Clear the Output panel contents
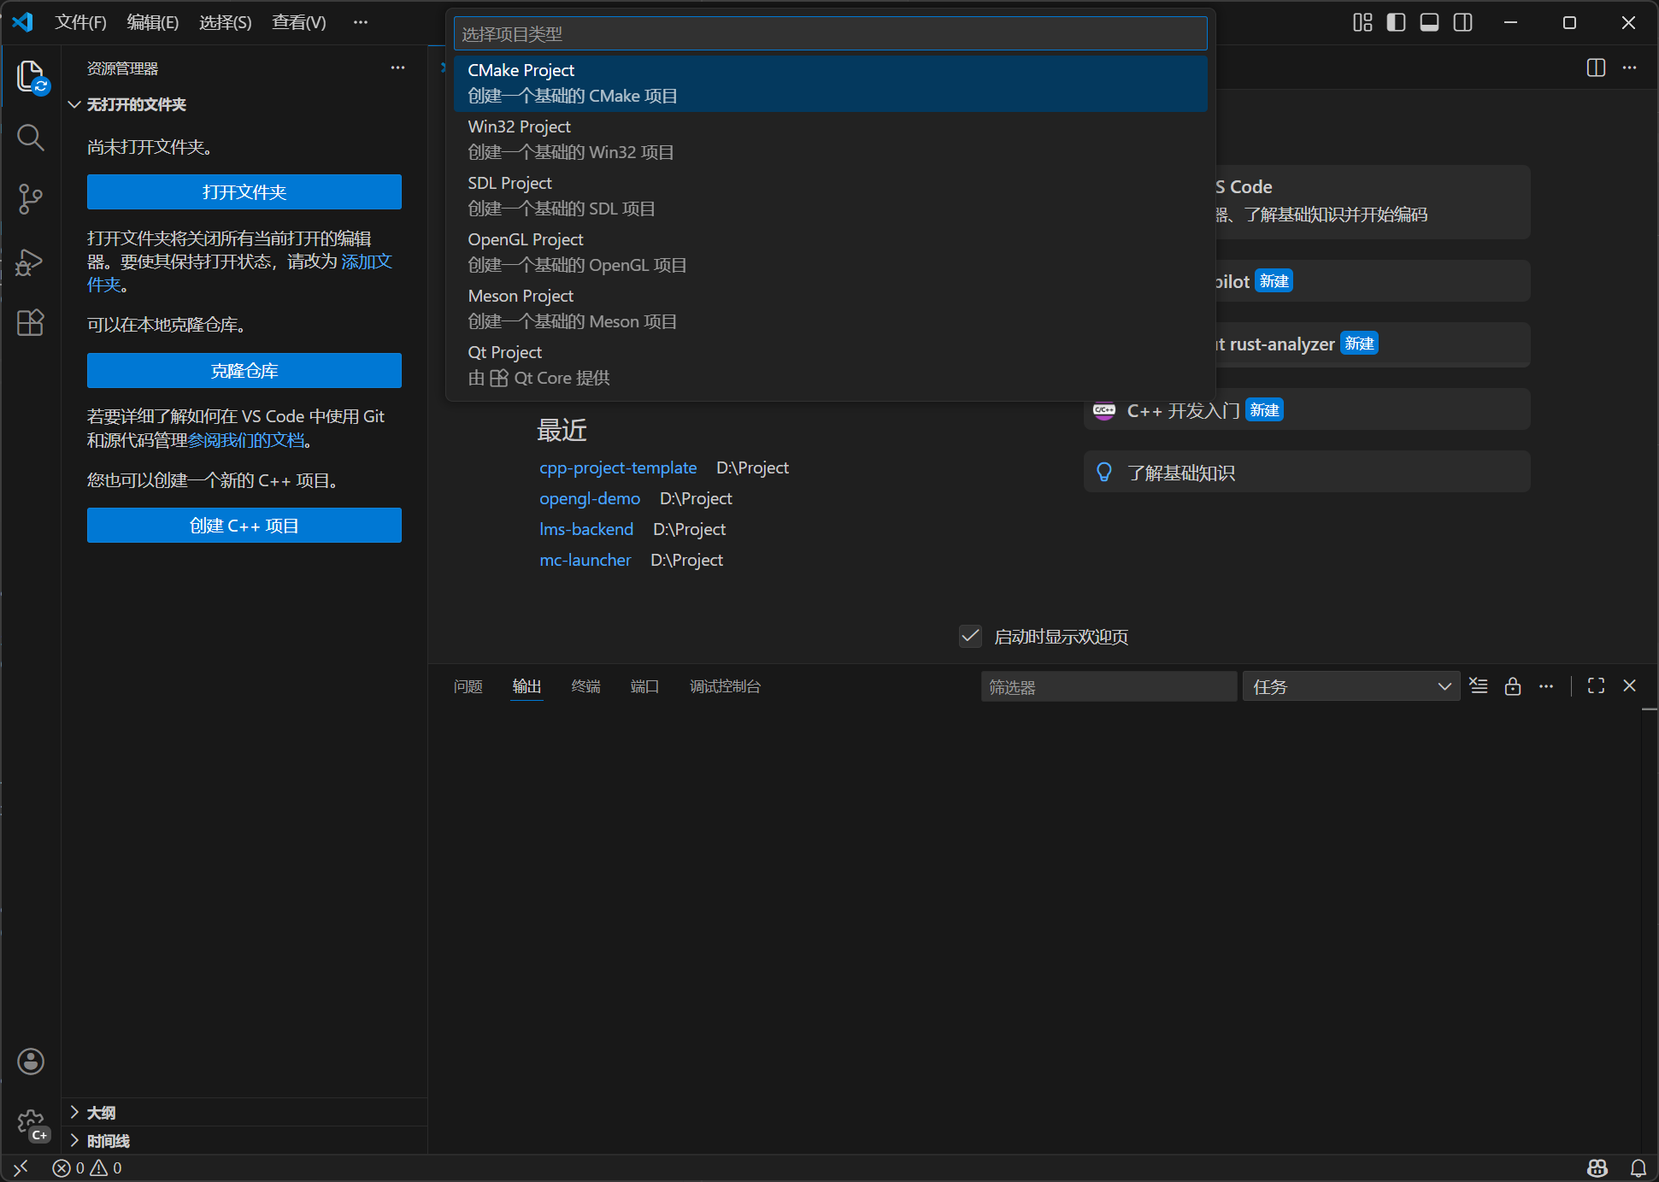This screenshot has width=1659, height=1182. point(1479,685)
